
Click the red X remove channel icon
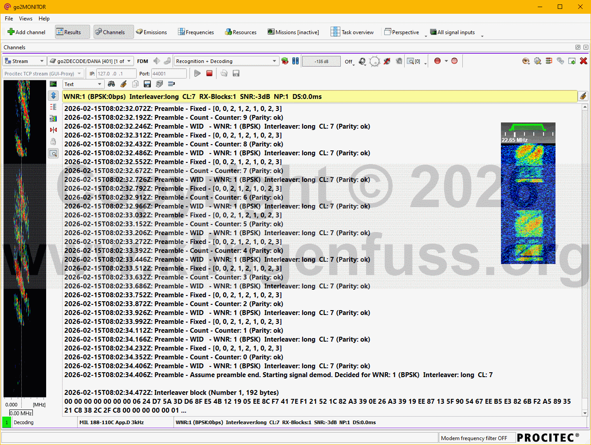583,61
